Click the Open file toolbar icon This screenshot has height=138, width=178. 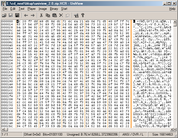point(4,15)
